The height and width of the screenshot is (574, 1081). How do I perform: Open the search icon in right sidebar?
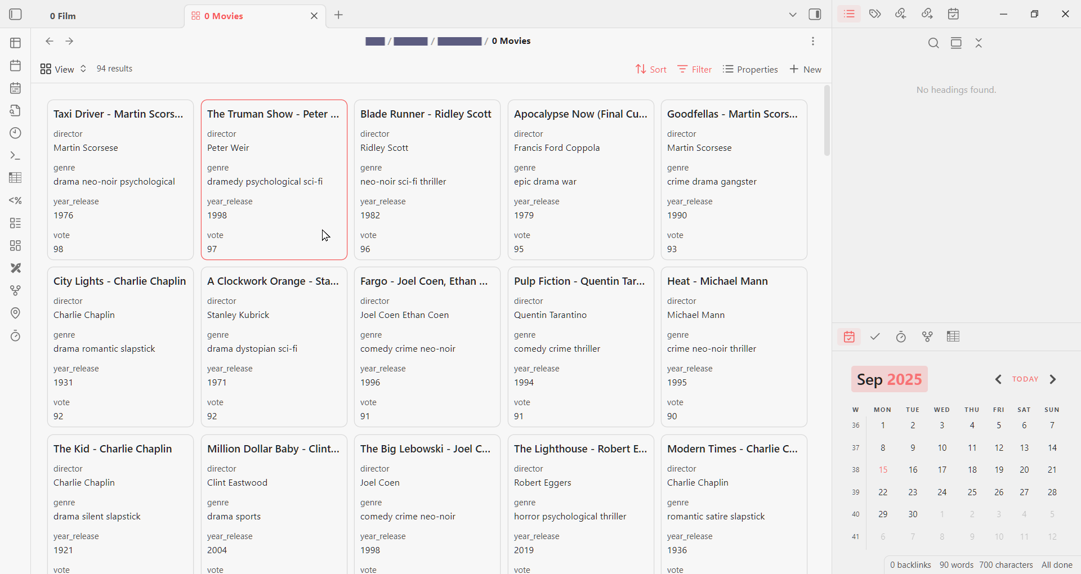coord(933,43)
